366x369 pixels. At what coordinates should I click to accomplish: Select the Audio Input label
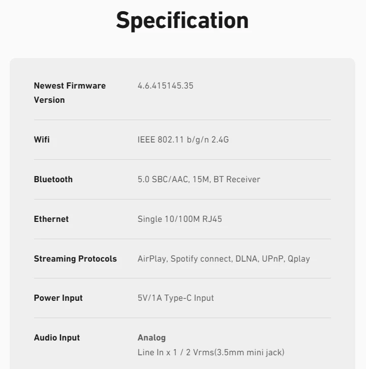pyautogui.click(x=57, y=338)
